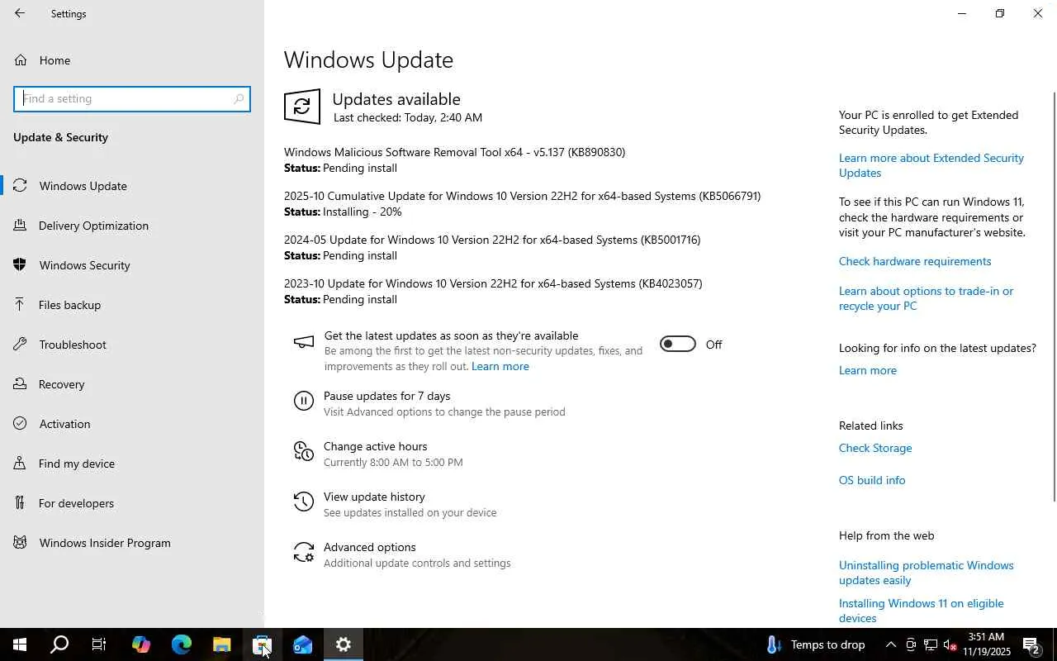The height and width of the screenshot is (661, 1057).
Task: Click 'Change active hours' option
Action: coord(375,446)
